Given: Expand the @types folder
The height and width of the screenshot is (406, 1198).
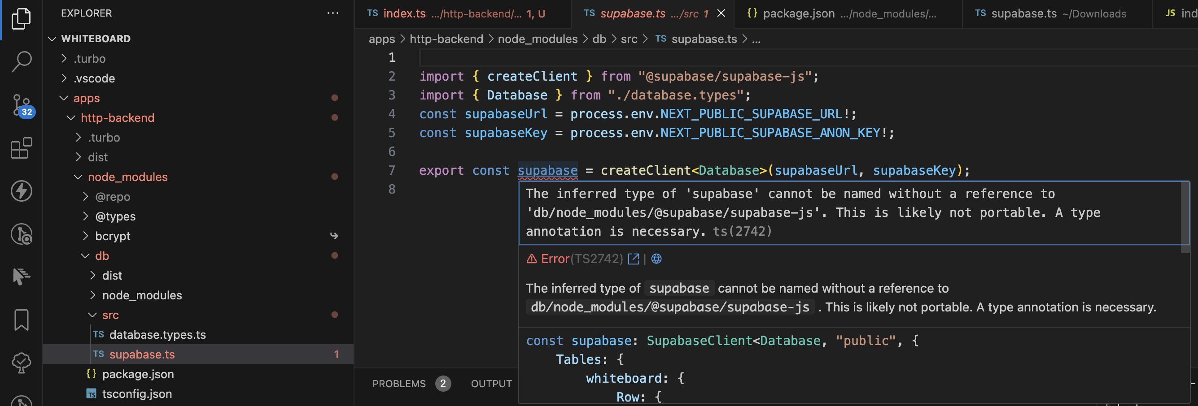Looking at the screenshot, I should coord(86,216).
